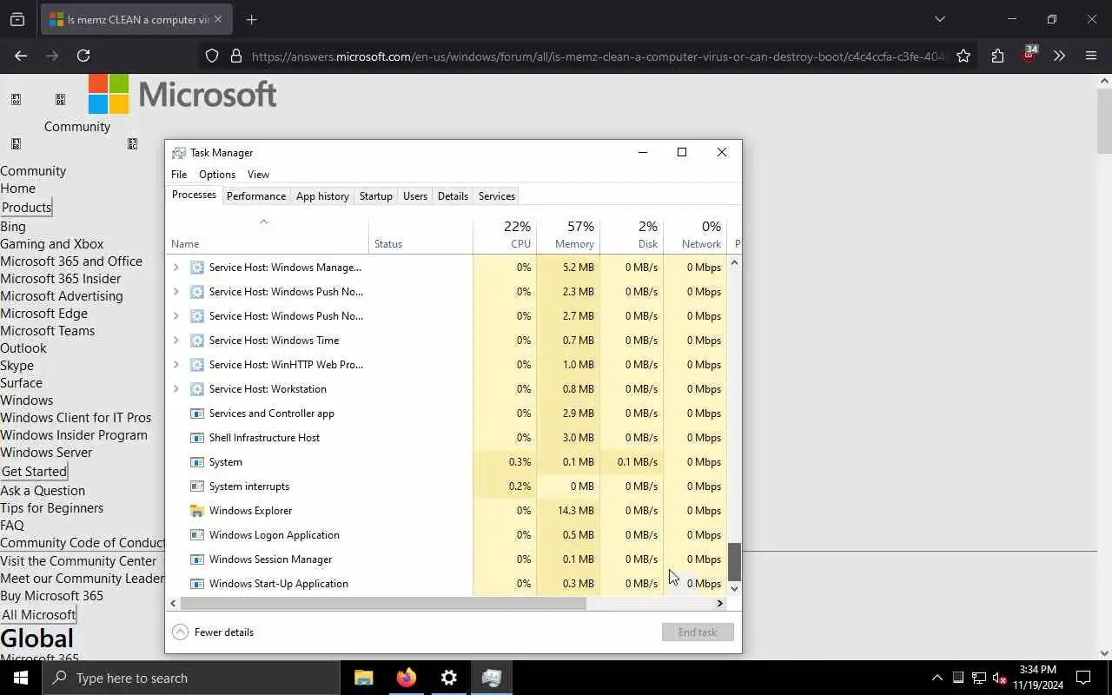Click the gear icon of Service Host: WinHTTP Web Pro...
Viewport: 1112px width, 695px height.
click(x=197, y=365)
